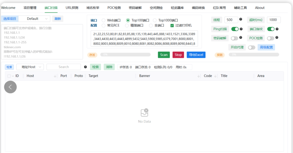Click the 探测 progress bar

(254, 55)
